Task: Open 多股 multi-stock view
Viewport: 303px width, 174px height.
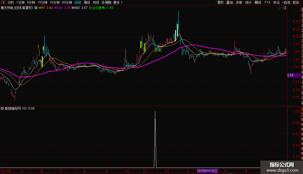Action: tap(239, 2)
